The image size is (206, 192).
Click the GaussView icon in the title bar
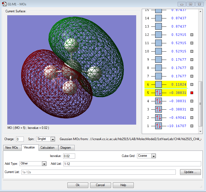click(x=4, y=4)
